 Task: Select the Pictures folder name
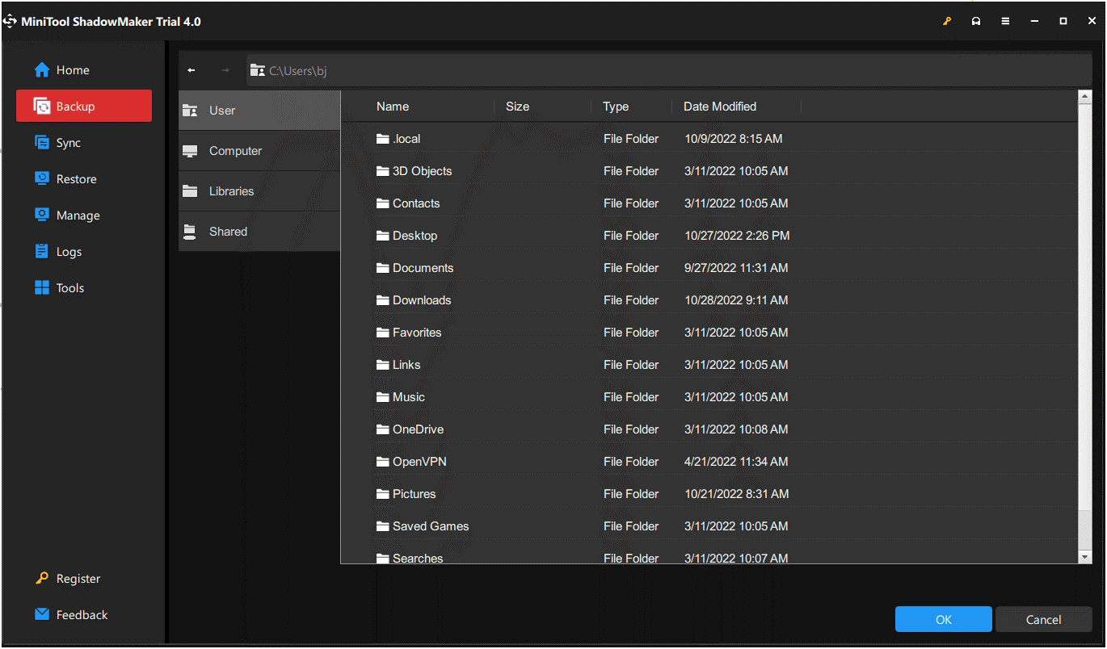(415, 494)
